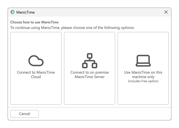Click empty space below Cloud option label
This screenshot has height=128, width=179.
click(x=36, y=91)
